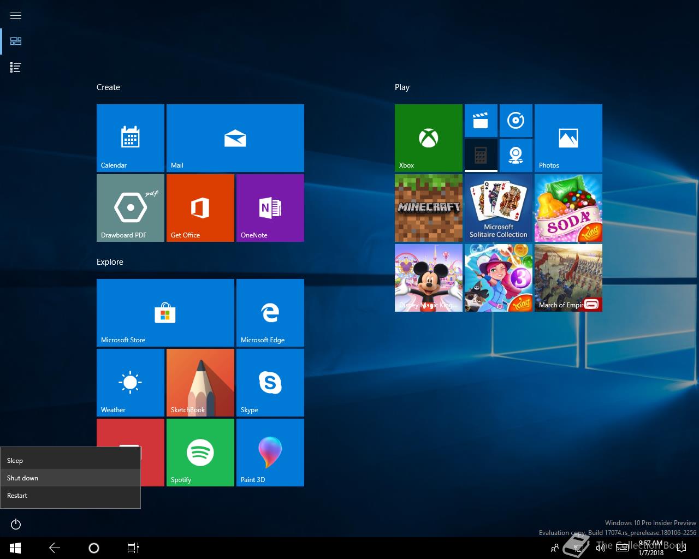Open the Get Office tile
Viewport: 699px width, 559px height.
[x=200, y=208]
